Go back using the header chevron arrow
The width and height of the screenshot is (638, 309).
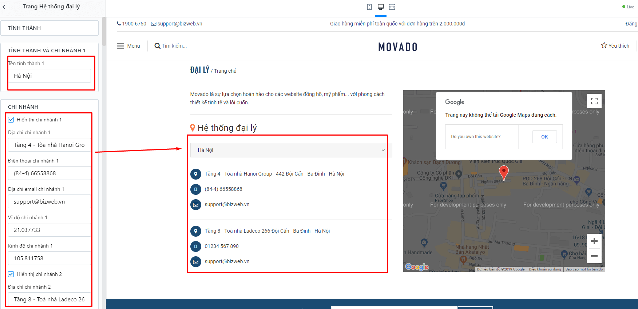[x=4, y=7]
